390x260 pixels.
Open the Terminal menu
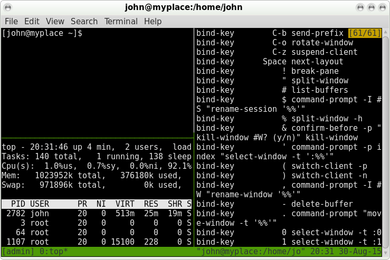click(121, 22)
